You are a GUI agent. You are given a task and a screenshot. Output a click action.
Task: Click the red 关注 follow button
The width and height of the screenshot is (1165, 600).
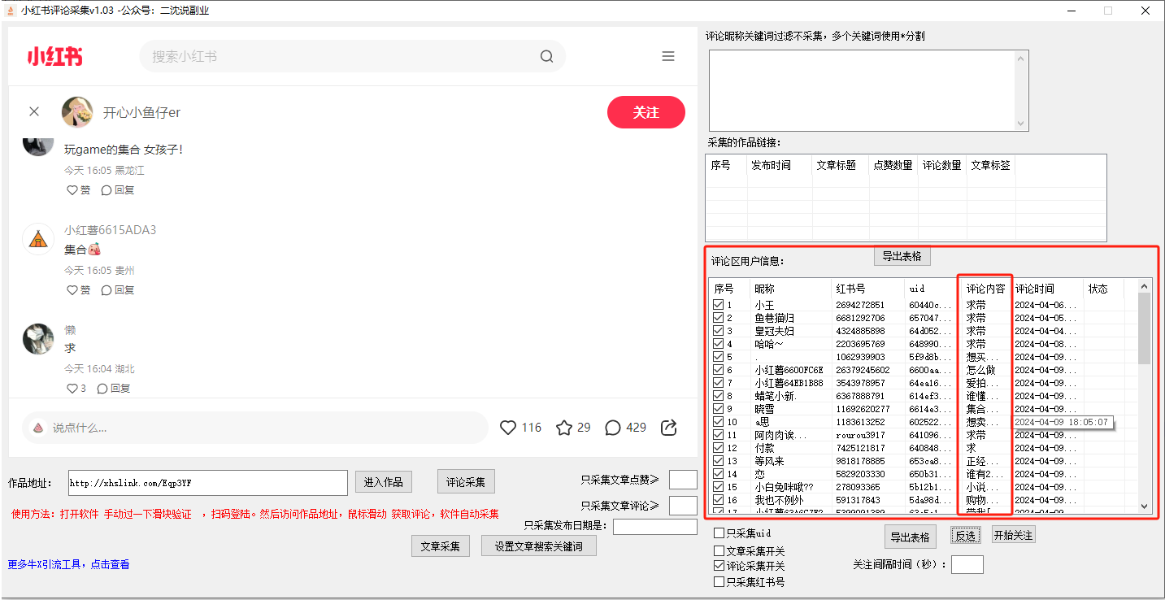646,111
